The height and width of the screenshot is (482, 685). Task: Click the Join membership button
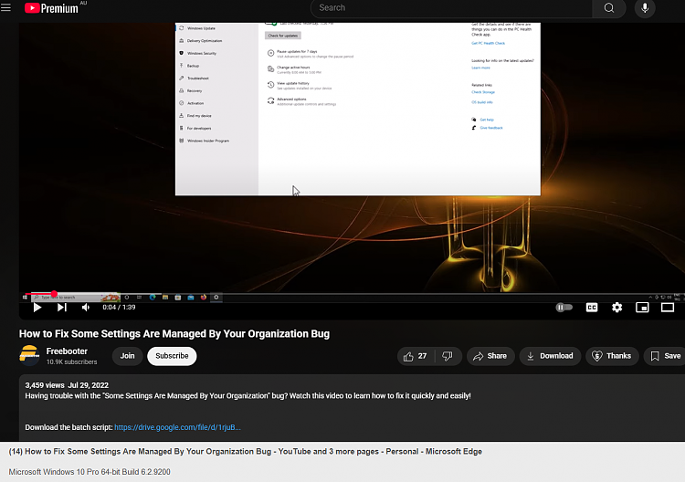click(x=127, y=356)
